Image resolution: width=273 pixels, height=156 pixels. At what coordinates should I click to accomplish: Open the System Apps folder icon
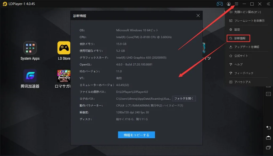(30, 48)
